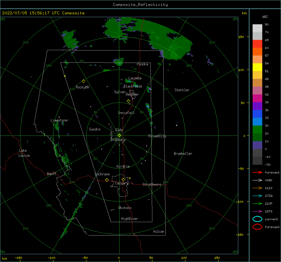Select the Sylvan label
Screen dimensions: 281x262
coord(120,92)
